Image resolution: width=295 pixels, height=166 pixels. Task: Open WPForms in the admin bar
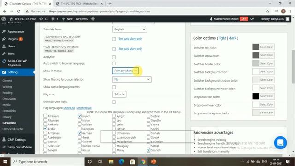(82, 19)
